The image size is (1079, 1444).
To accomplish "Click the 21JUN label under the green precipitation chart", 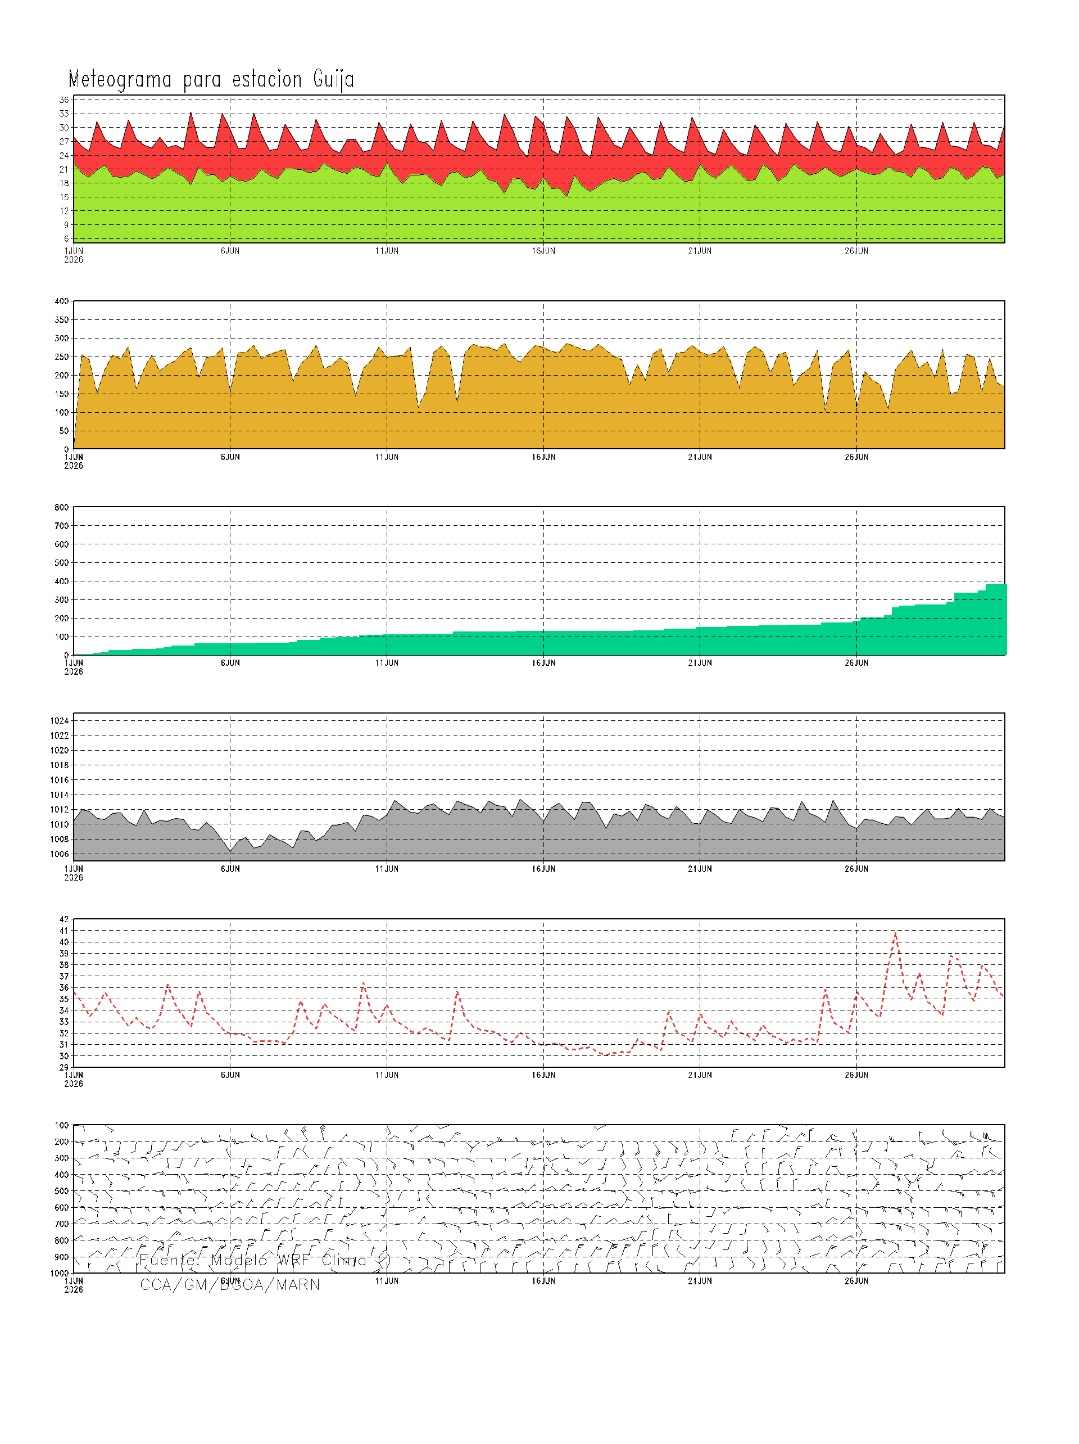I will [x=699, y=662].
